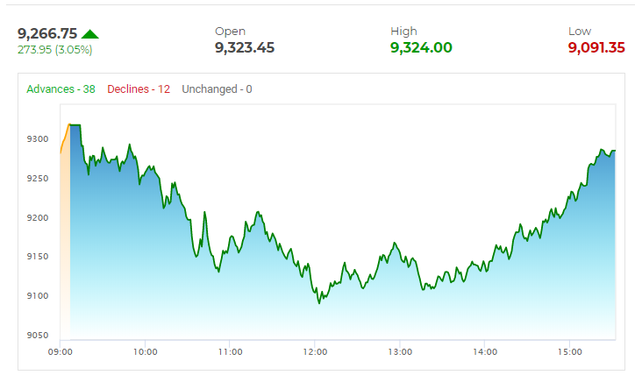Select the Advances - 38 legend
The image size is (635, 375).
point(61,89)
